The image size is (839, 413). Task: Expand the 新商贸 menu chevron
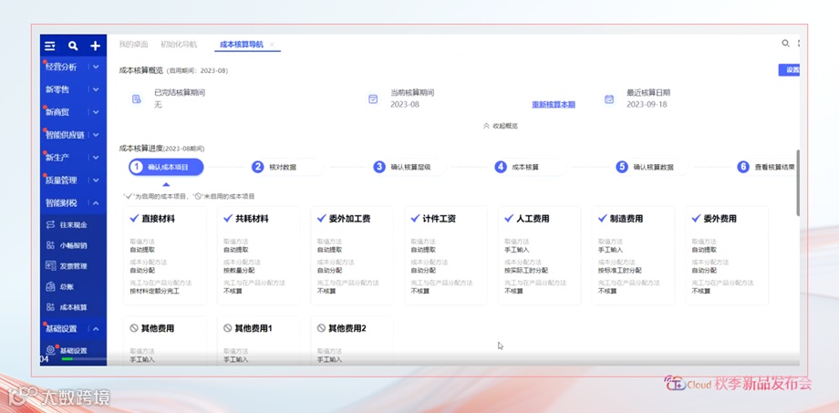point(96,112)
